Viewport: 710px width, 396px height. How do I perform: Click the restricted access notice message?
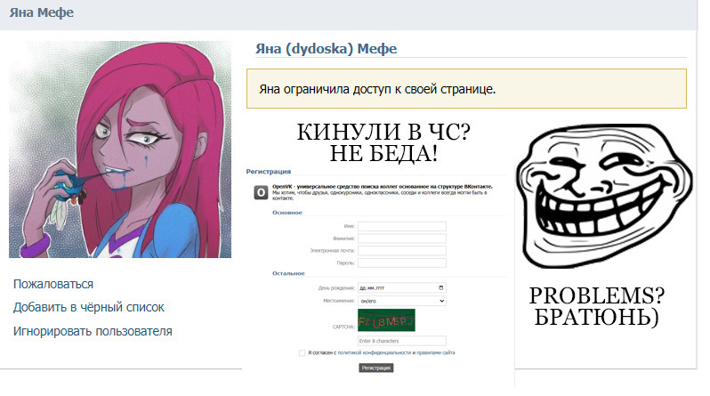(x=466, y=89)
